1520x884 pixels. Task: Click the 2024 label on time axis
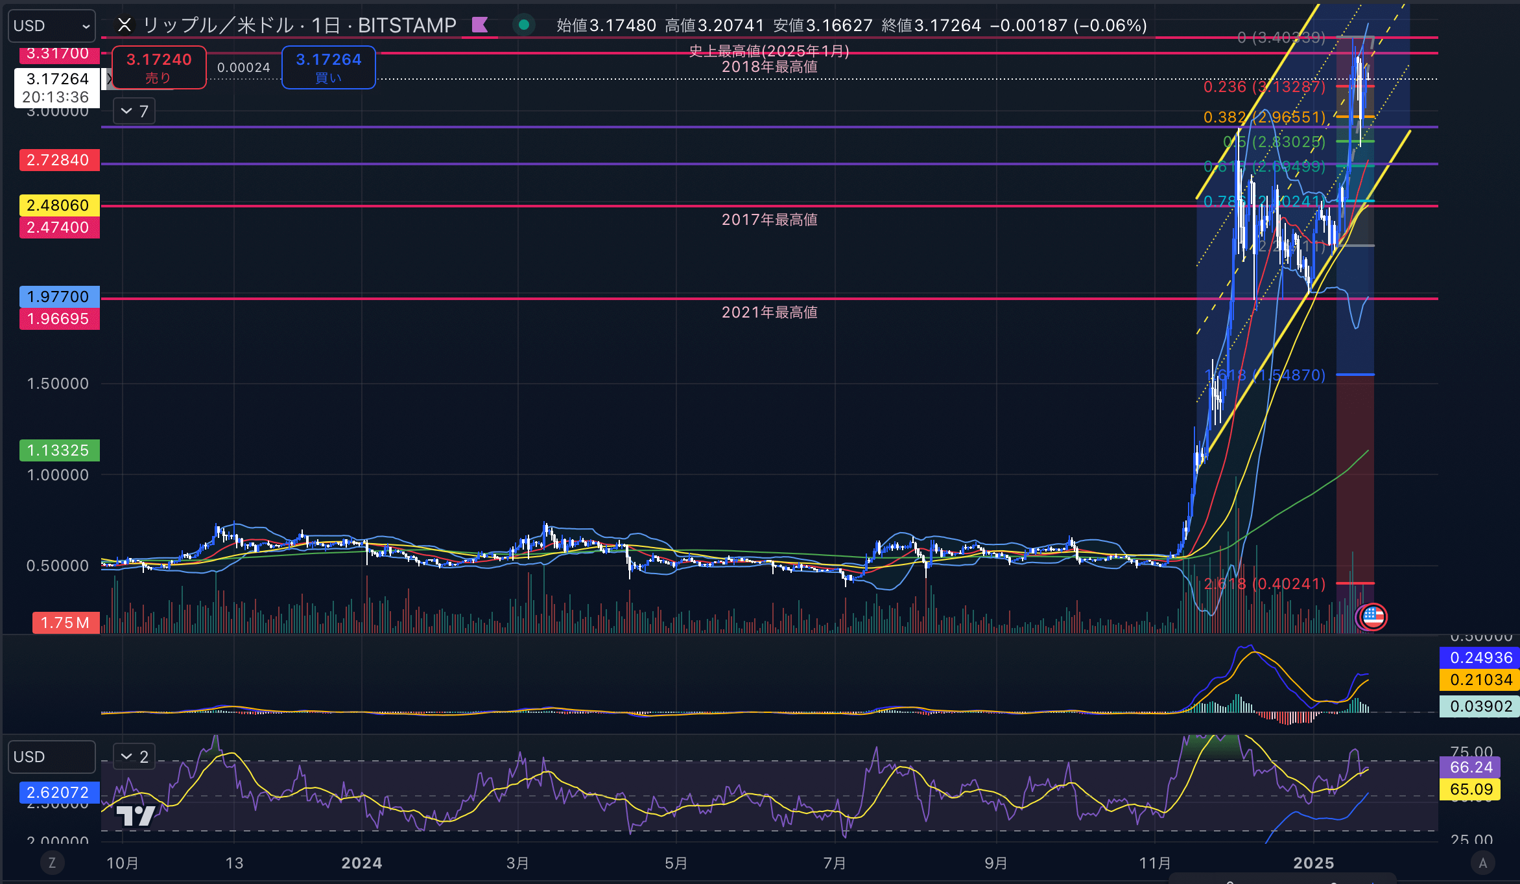(362, 863)
